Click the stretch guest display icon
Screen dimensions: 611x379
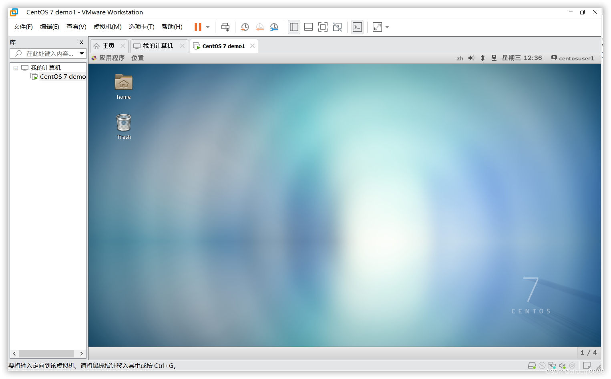pos(377,27)
